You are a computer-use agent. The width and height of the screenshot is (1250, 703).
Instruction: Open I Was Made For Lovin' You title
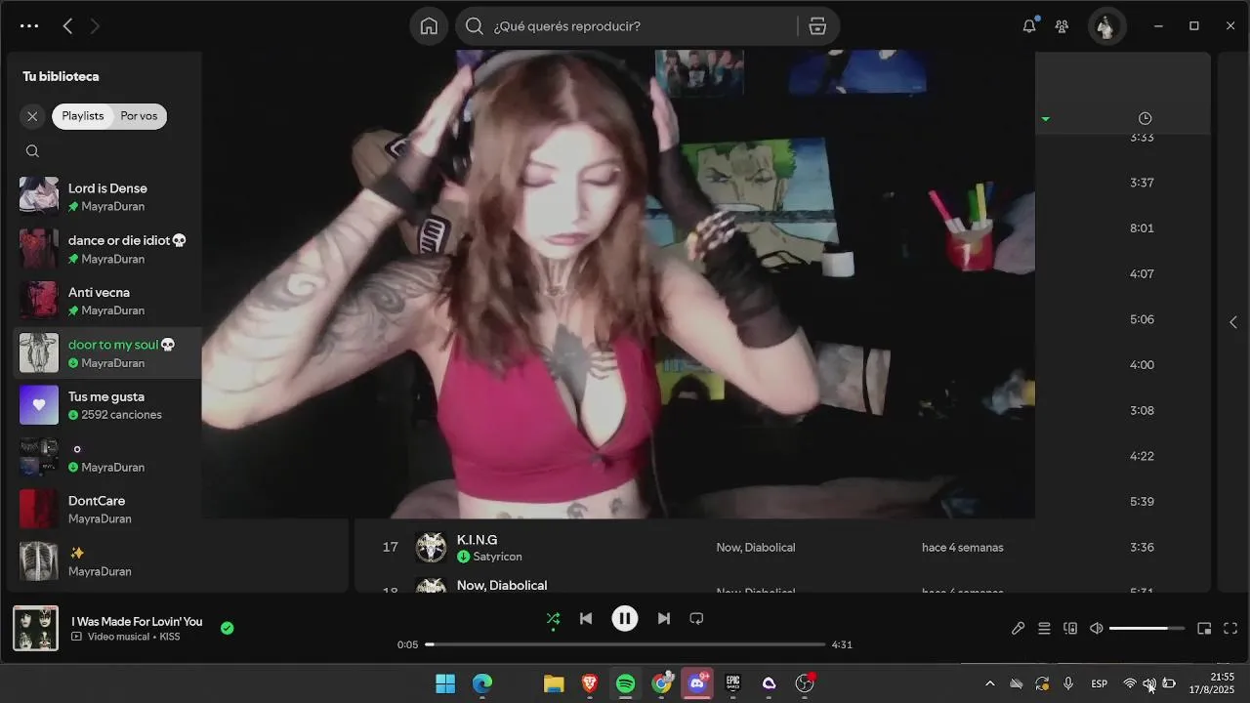pyautogui.click(x=137, y=621)
